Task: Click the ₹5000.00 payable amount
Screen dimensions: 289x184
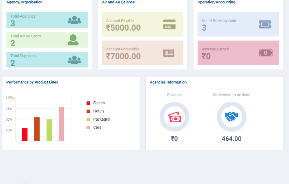Action: coord(123,28)
